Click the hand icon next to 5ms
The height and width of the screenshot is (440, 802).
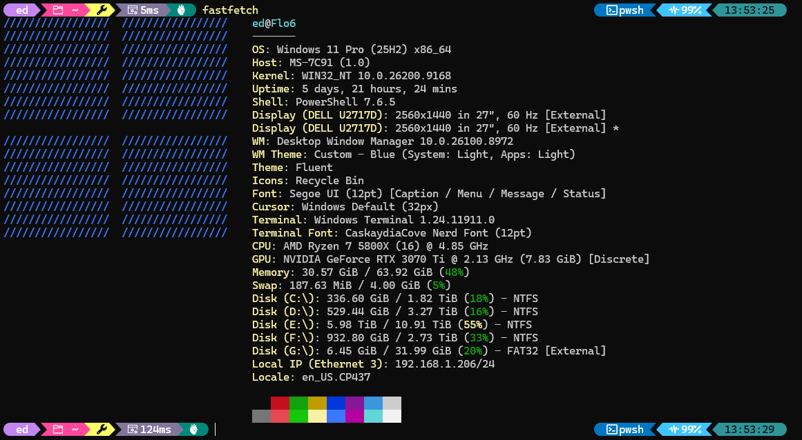181,10
